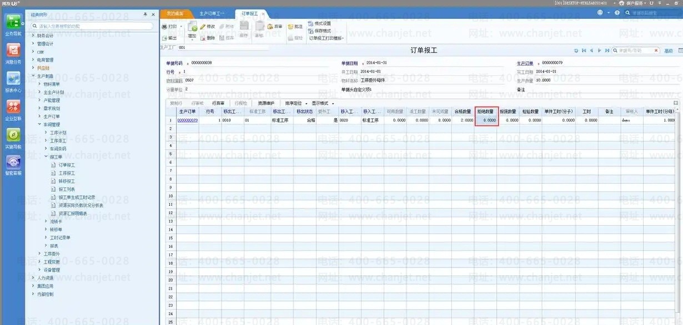683x325 pixels.
Task: Click the 资源维护 button
Action: (266, 103)
